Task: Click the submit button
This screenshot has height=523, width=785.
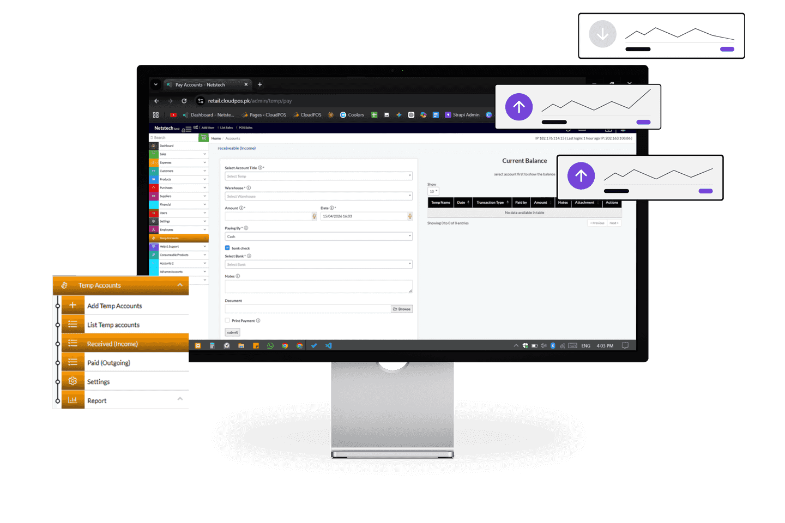Action: tap(233, 332)
